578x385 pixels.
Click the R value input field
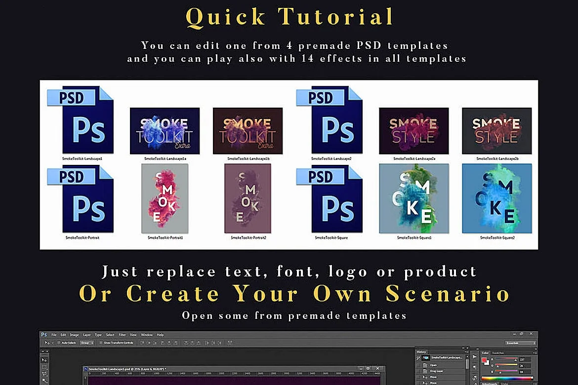(525, 359)
